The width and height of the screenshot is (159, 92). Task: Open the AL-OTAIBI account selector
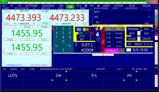[31, 6]
